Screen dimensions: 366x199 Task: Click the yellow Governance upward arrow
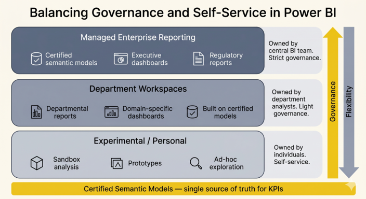333,103
